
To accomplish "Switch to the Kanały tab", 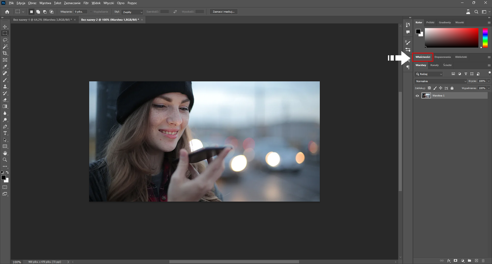I will (434, 65).
